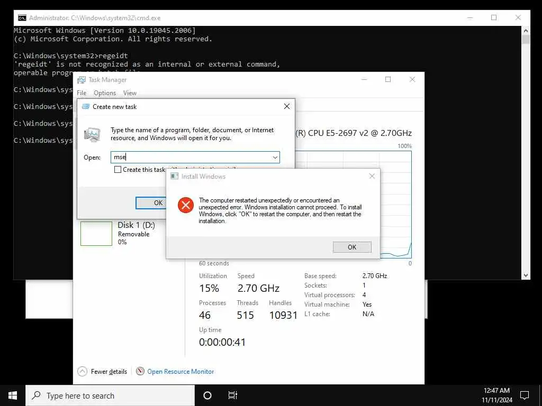
Task: Close the Create new task dialog
Action: tap(286, 106)
